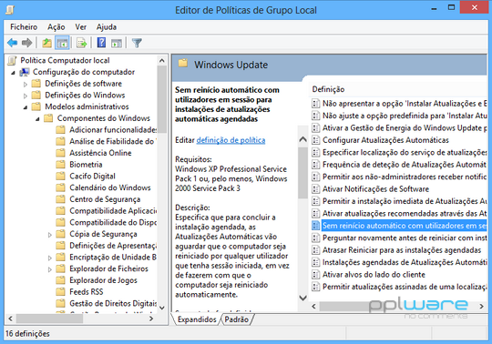Click the Biometria folder icon

point(60,165)
